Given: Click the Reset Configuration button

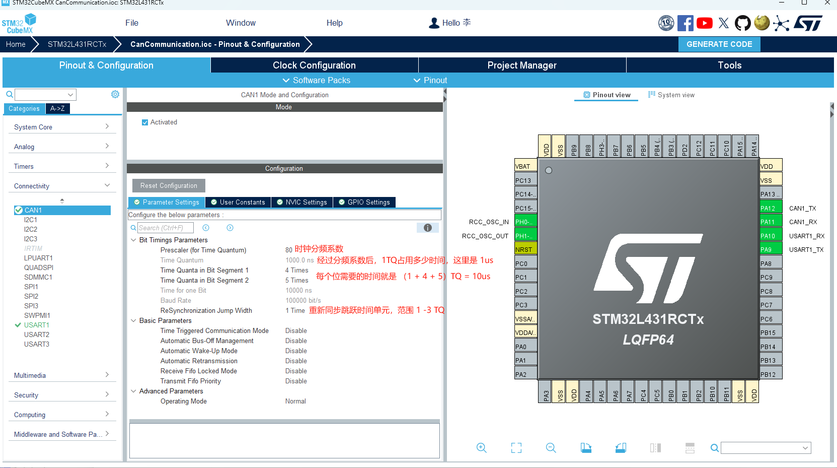Looking at the screenshot, I should pos(169,185).
